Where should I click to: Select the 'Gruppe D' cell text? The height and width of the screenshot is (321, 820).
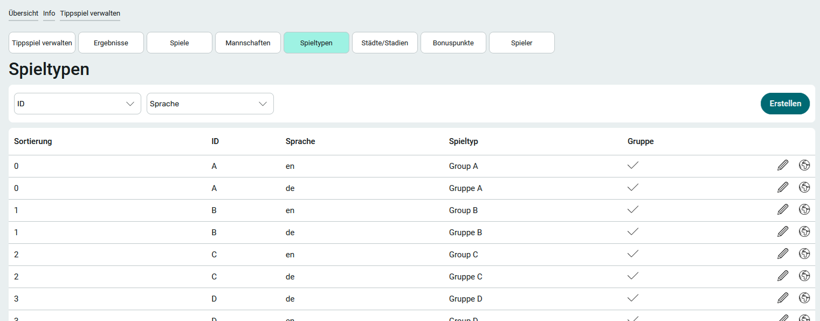(x=466, y=299)
